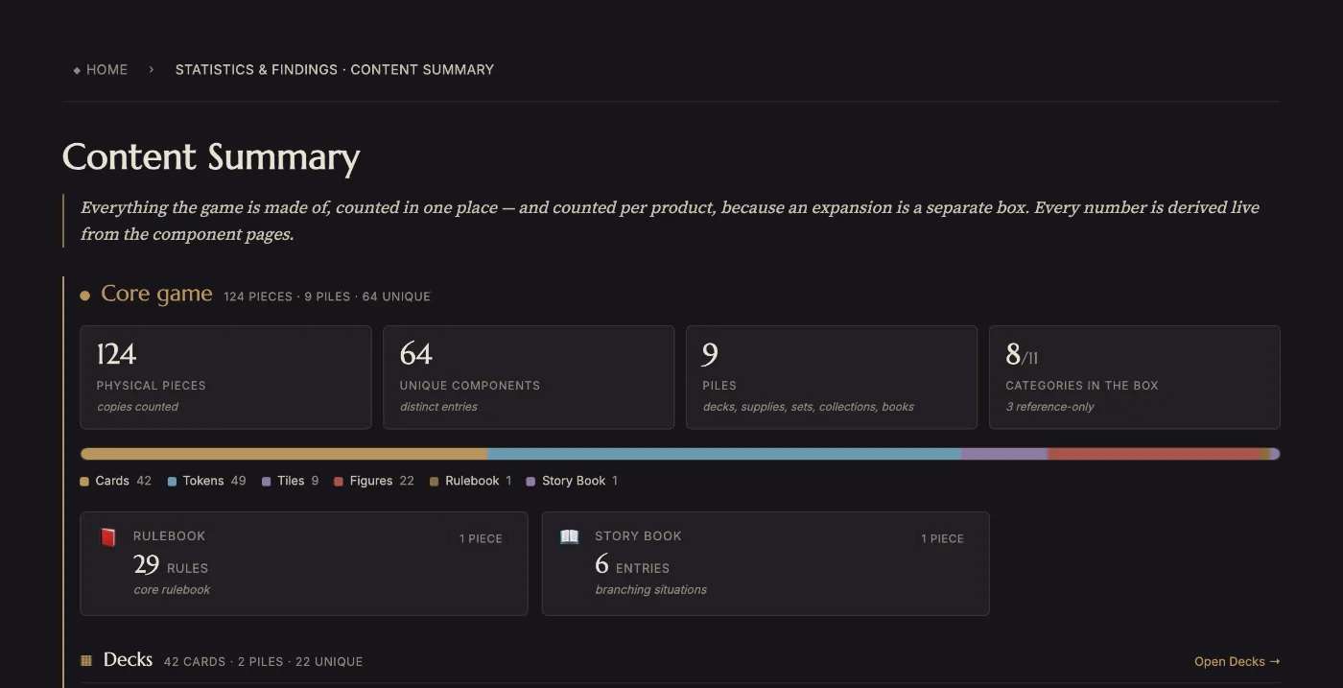Click the gold Cards bar segment
Viewport: 1343px width, 688px height.
(284, 454)
